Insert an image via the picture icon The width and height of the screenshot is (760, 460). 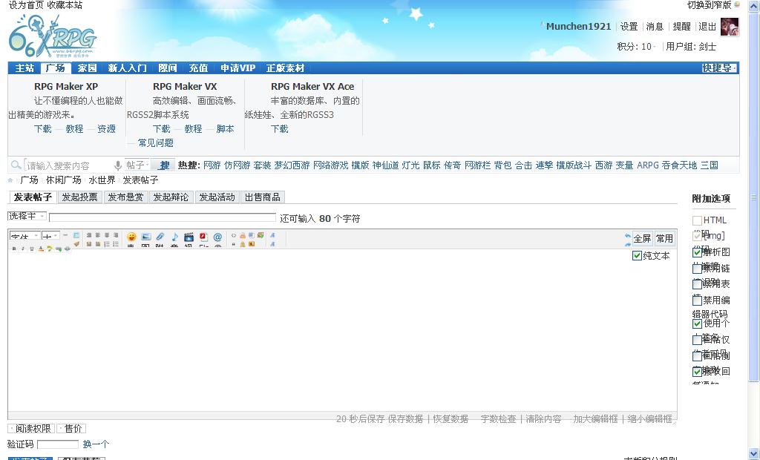[x=146, y=237]
